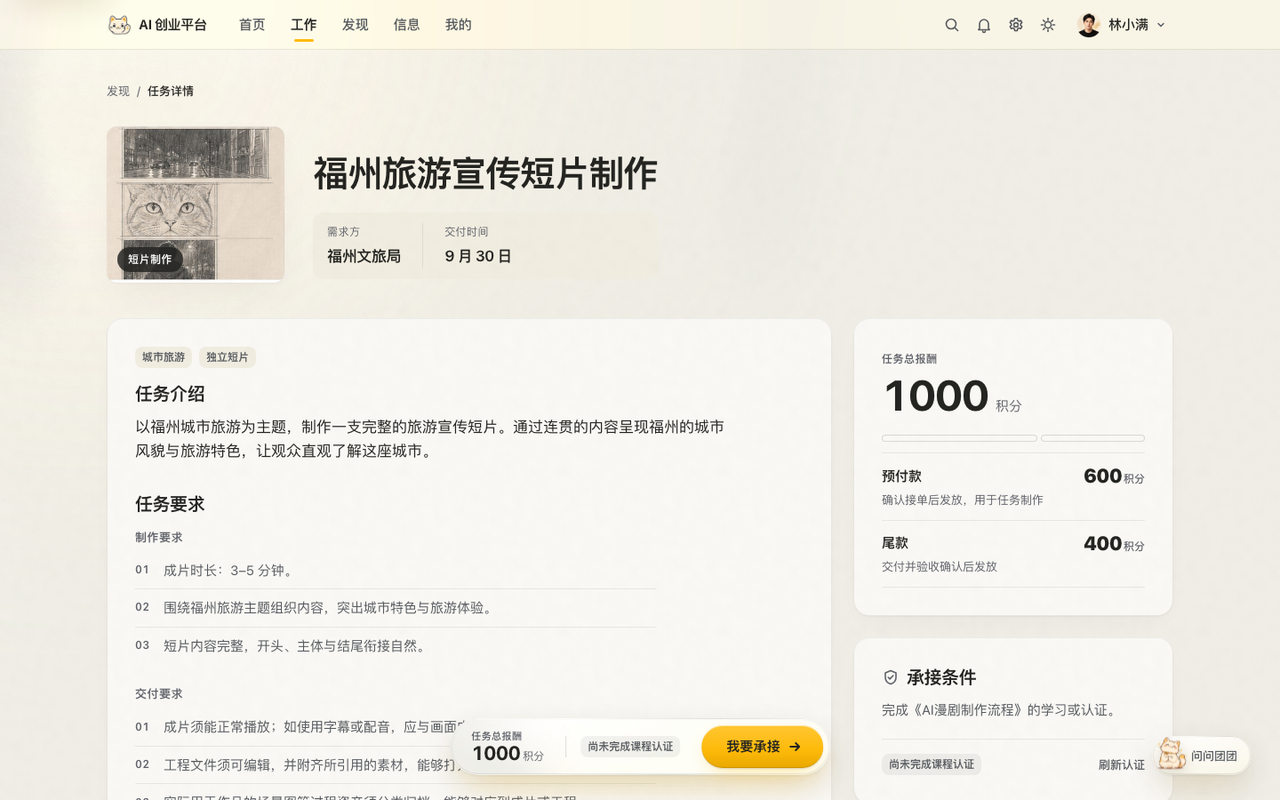Select the 工作 nav tab
Screen dimensions: 1280x800
click(x=304, y=25)
